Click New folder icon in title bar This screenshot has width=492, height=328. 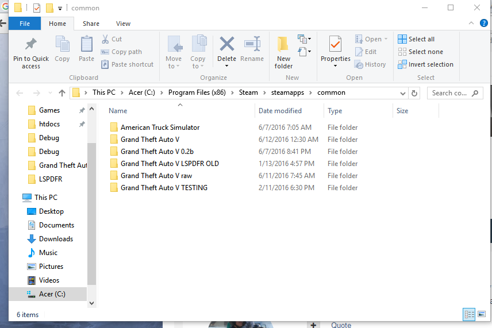tap(49, 7)
